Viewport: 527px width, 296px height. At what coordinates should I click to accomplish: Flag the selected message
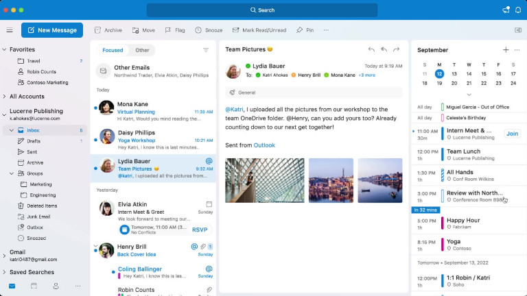(x=175, y=30)
